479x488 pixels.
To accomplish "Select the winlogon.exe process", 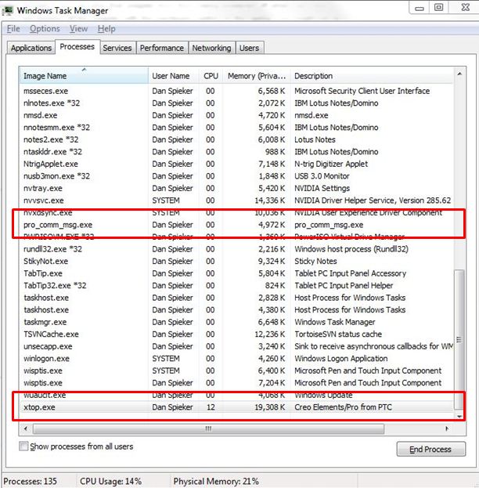I will 236,358.
